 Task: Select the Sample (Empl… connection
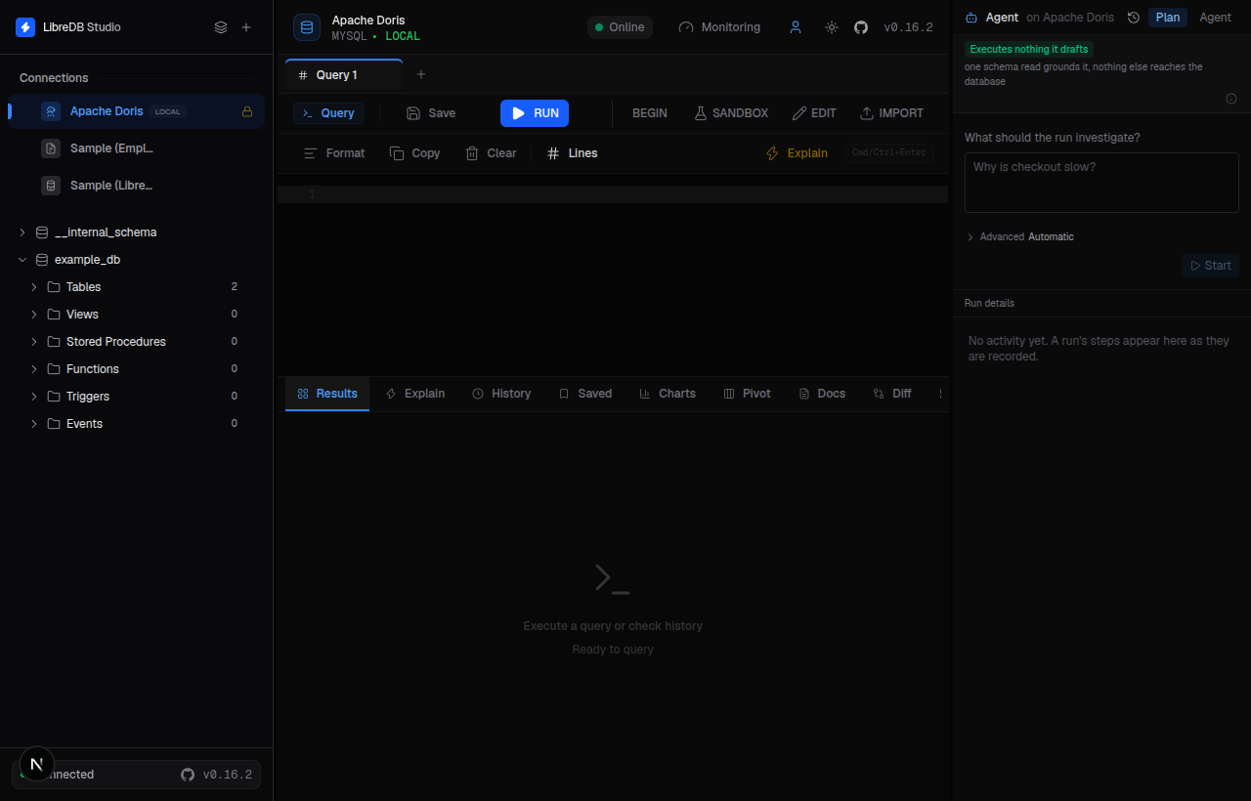pos(136,148)
